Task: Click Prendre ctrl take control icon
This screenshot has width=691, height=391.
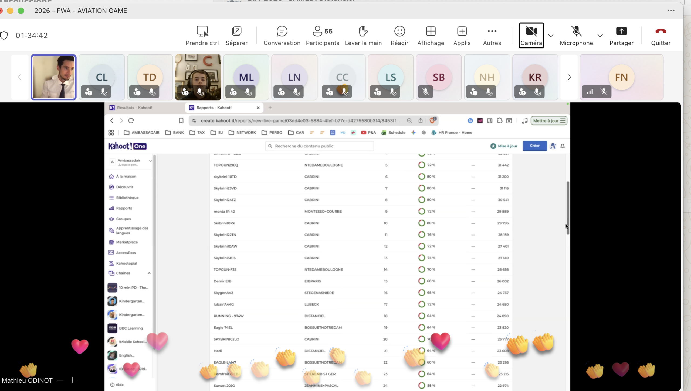Action: coord(202,32)
